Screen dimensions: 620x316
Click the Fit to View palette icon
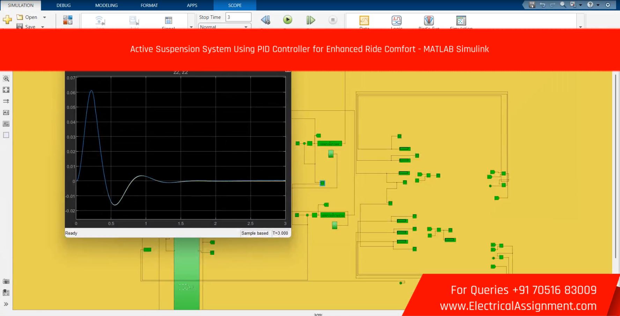[x=6, y=90]
